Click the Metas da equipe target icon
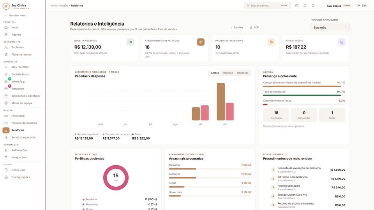Viewport: 374px width, 210px height. pos(6,103)
